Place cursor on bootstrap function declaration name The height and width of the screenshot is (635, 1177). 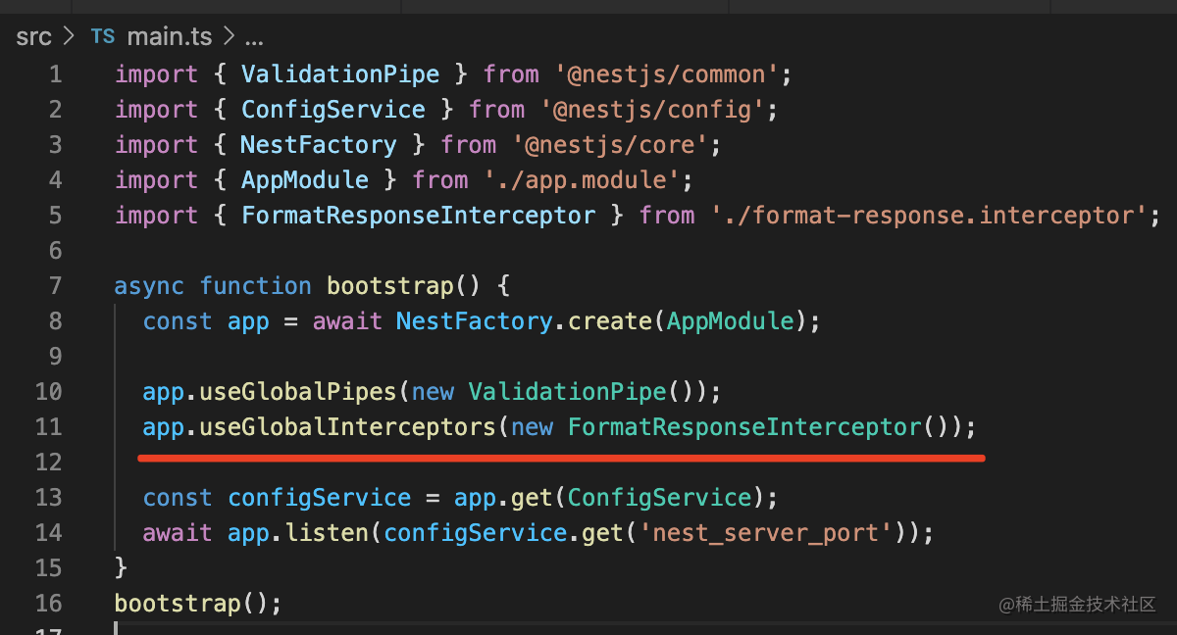389,286
